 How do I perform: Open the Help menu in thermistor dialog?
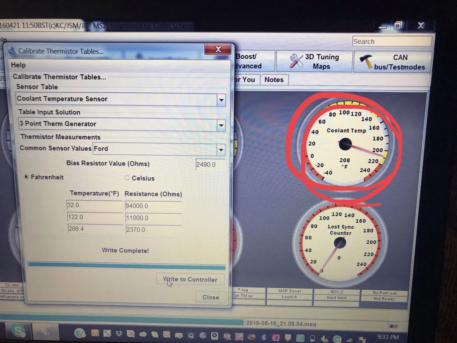point(18,65)
